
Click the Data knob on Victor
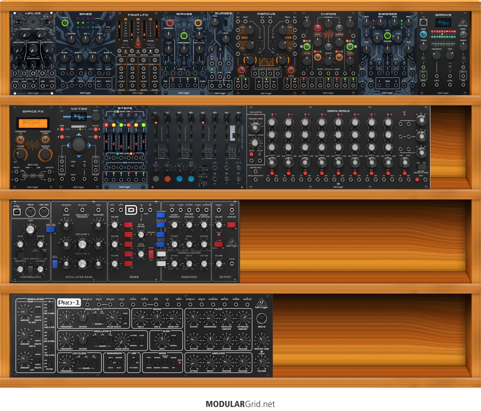[x=96, y=117]
